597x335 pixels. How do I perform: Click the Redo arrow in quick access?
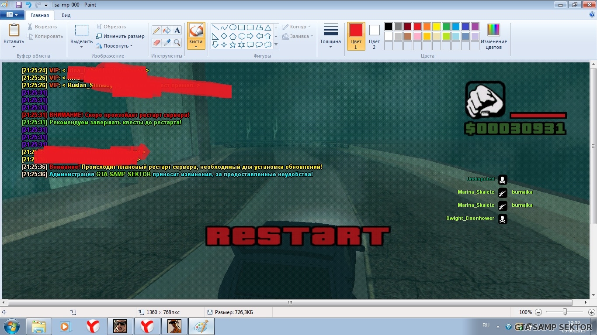(38, 5)
